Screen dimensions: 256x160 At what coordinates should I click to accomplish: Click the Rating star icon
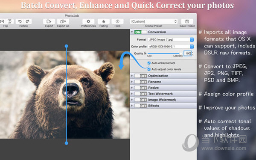point(104,21)
